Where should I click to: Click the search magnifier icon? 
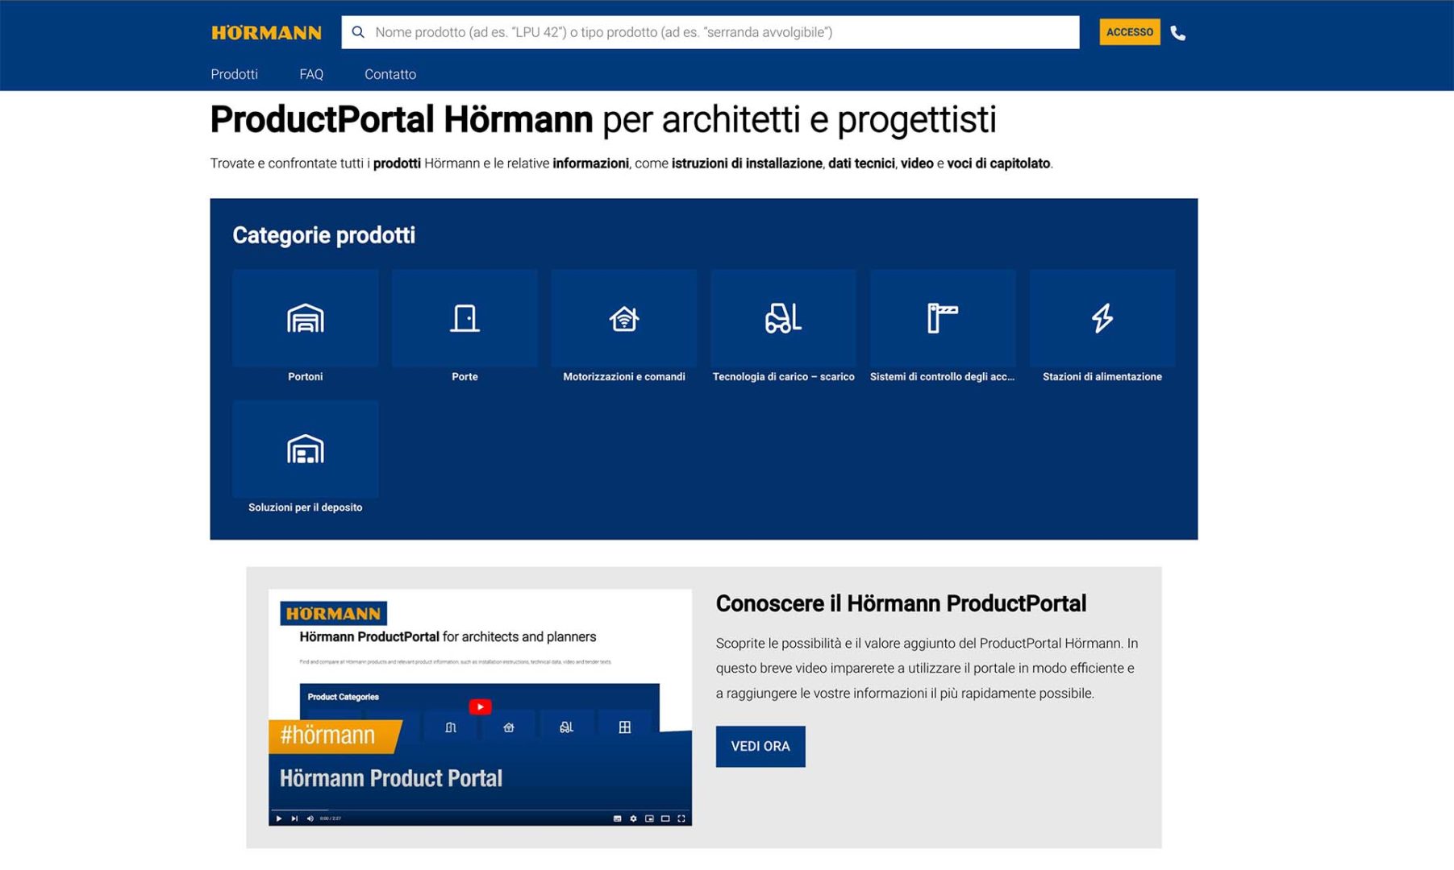pos(358,32)
